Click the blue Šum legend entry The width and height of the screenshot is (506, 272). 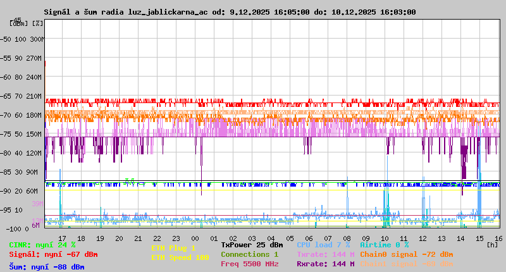point(46,267)
